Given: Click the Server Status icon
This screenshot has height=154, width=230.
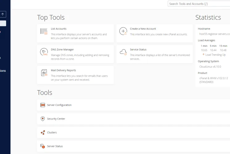Looking at the screenshot, I should coord(43,146).
